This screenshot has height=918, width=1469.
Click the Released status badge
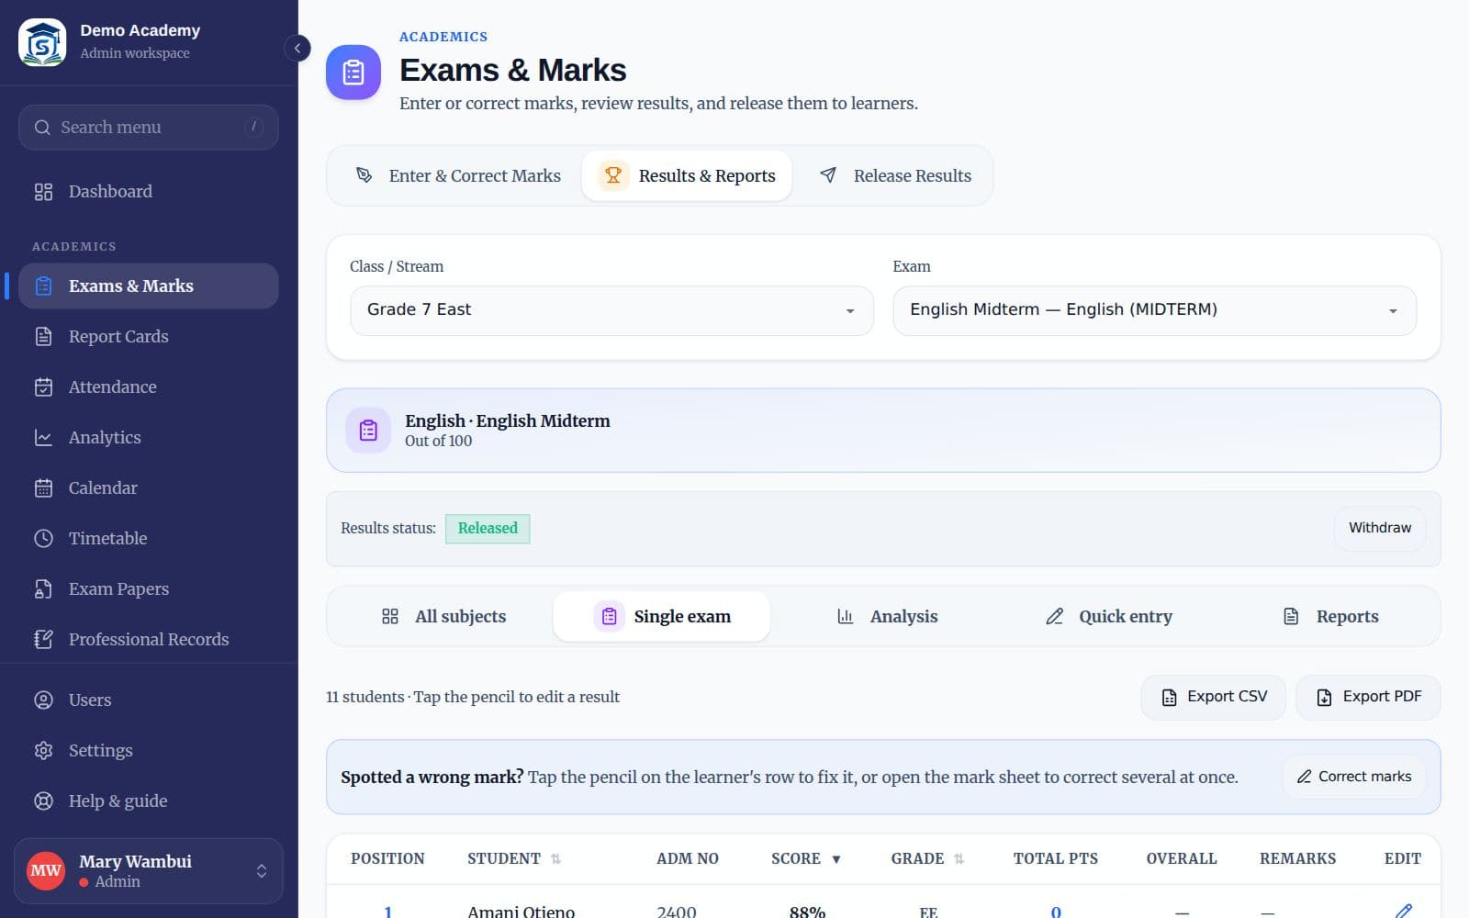coord(488,529)
